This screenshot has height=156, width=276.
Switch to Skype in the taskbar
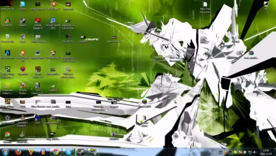coord(68,152)
